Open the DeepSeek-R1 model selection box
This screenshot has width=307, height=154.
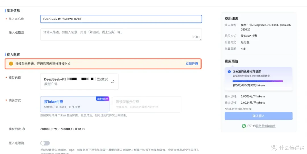point(79,82)
